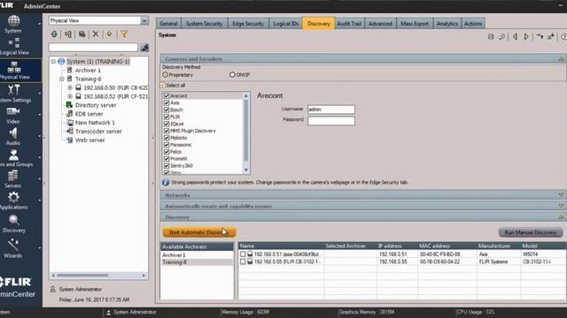Viewport: 567px width, 318px height.
Task: Uncheck the Bosch manufacturer checkbox
Action: 167,110
